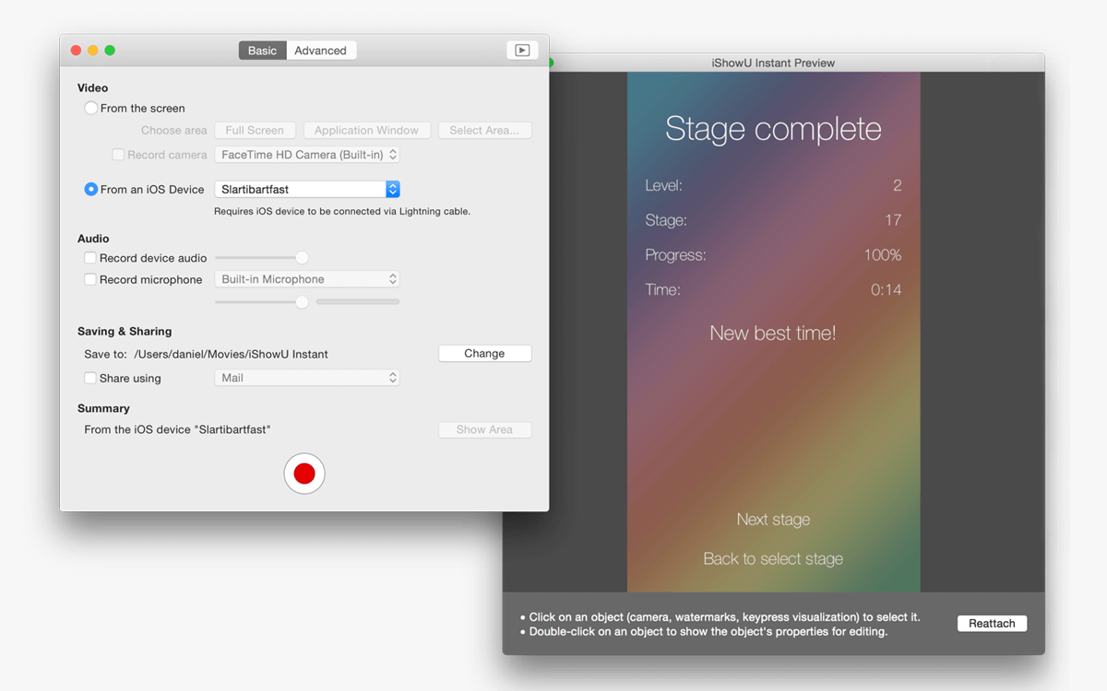The height and width of the screenshot is (691, 1107).
Task: Open the Built-in Microphone dropdown
Action: [307, 279]
